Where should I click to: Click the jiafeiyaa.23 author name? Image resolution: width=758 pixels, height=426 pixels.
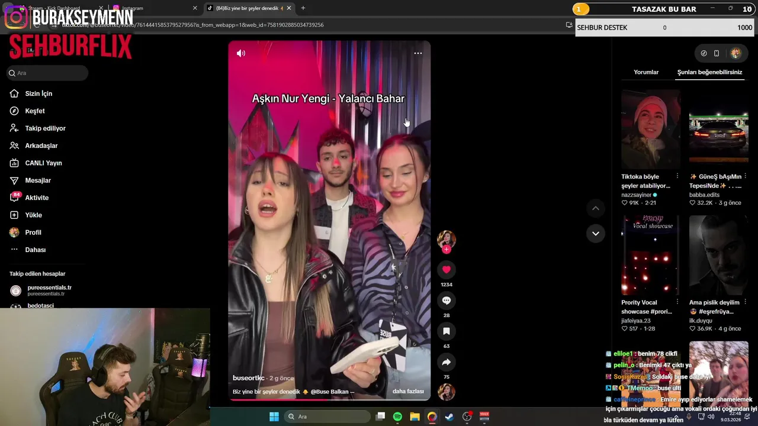pos(636,321)
